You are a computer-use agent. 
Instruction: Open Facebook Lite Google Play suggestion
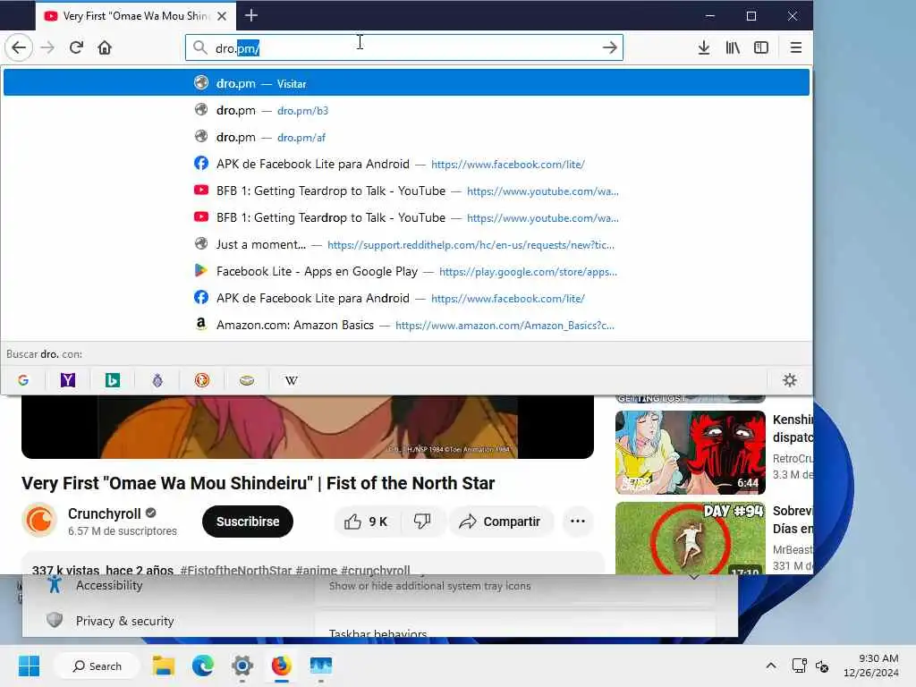click(407, 271)
